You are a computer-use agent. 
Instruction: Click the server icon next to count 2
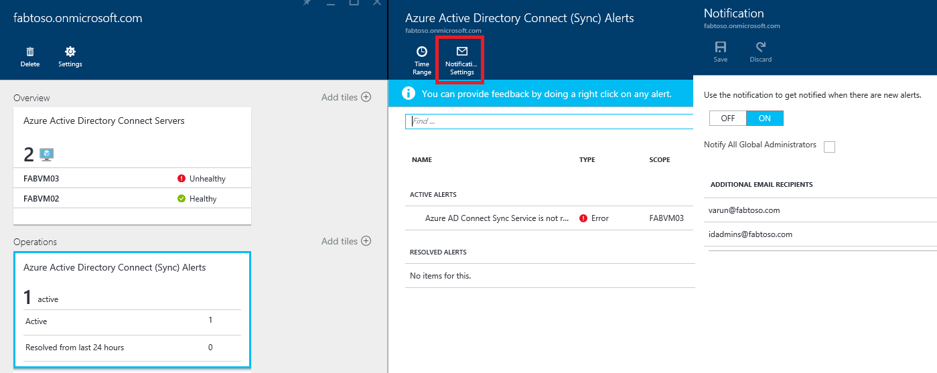point(47,155)
